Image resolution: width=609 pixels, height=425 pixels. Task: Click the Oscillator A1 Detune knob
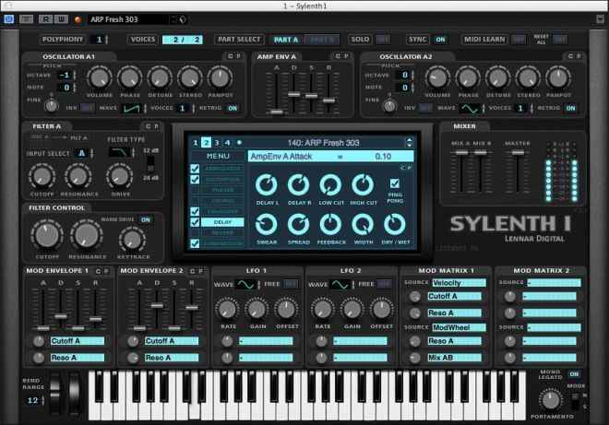160,77
